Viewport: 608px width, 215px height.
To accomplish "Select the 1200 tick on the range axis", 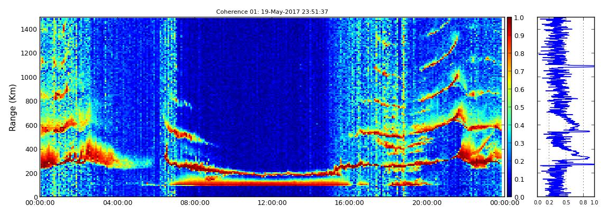I will point(30,53).
